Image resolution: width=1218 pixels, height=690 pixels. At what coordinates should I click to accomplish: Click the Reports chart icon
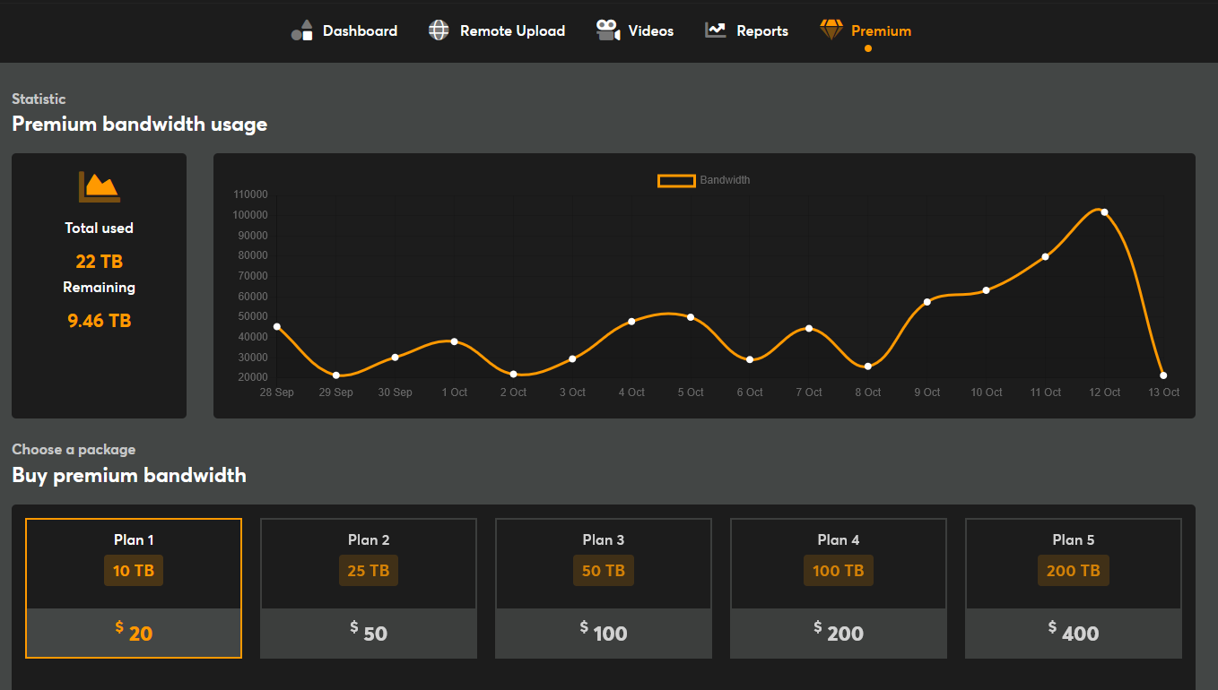click(715, 30)
